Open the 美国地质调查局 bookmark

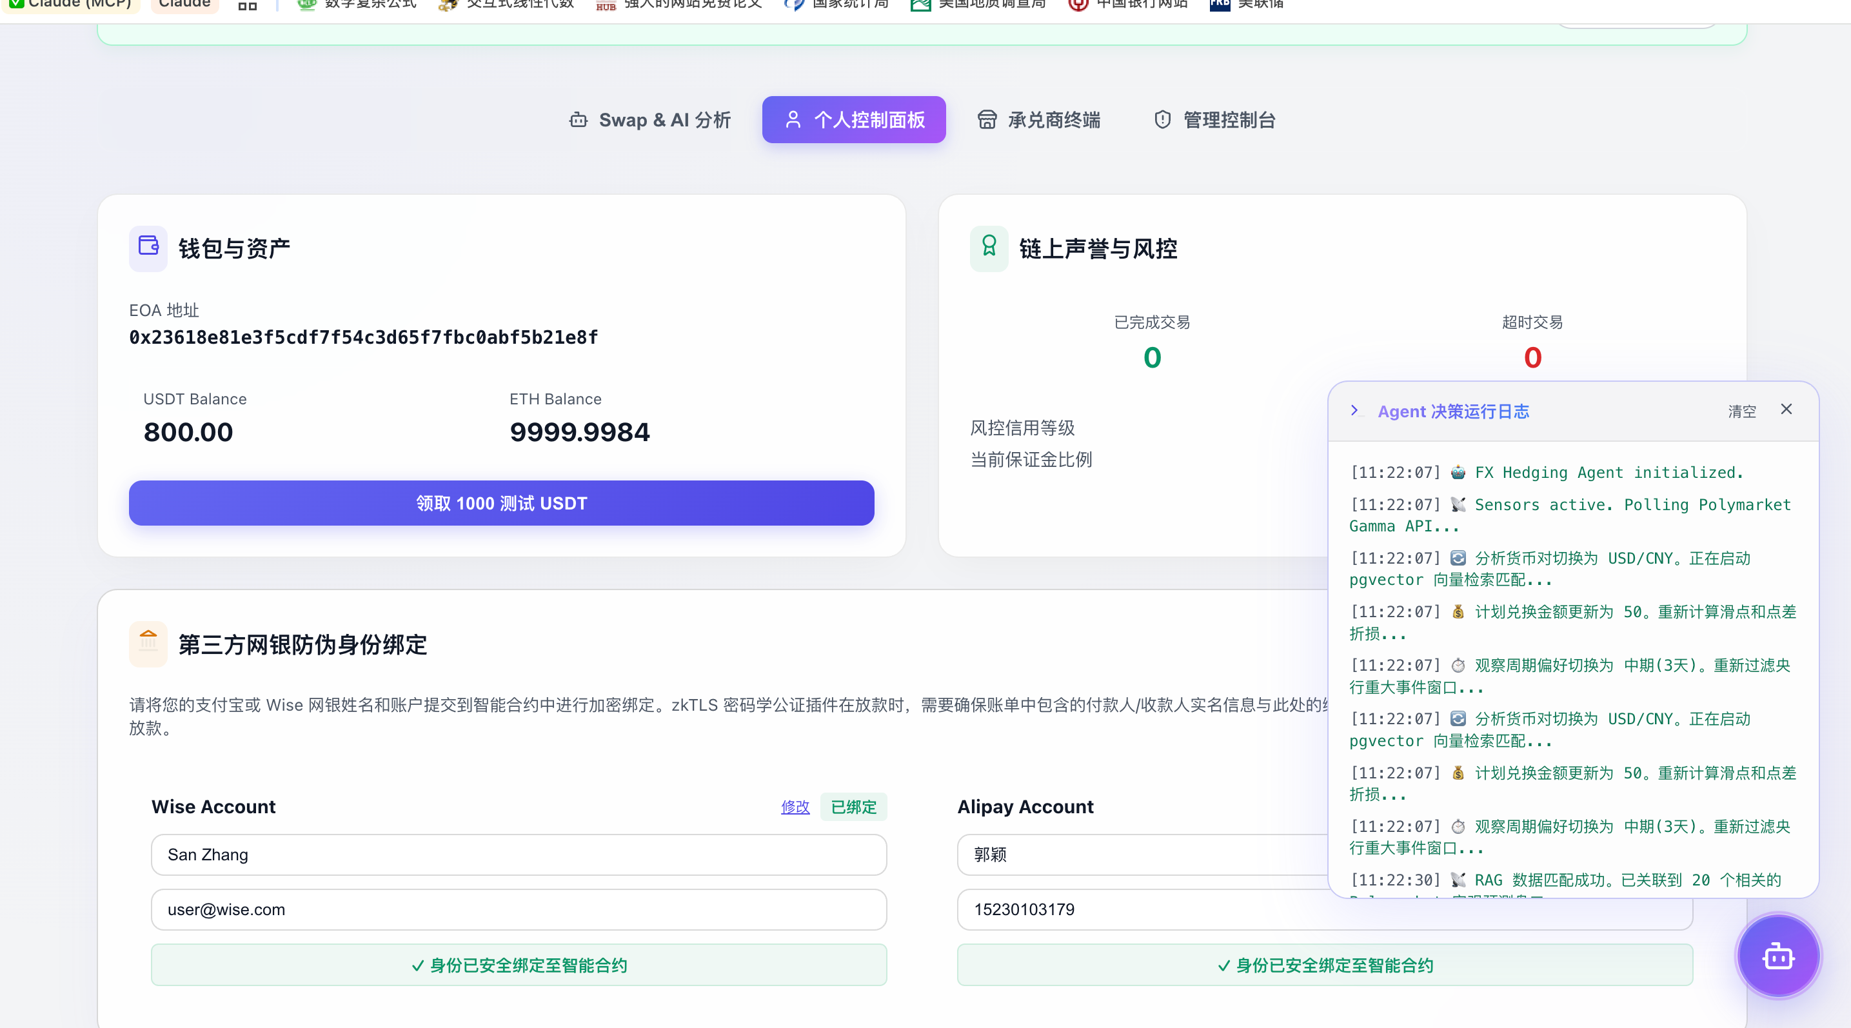click(978, 5)
